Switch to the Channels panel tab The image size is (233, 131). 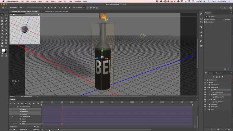[x=218, y=73]
